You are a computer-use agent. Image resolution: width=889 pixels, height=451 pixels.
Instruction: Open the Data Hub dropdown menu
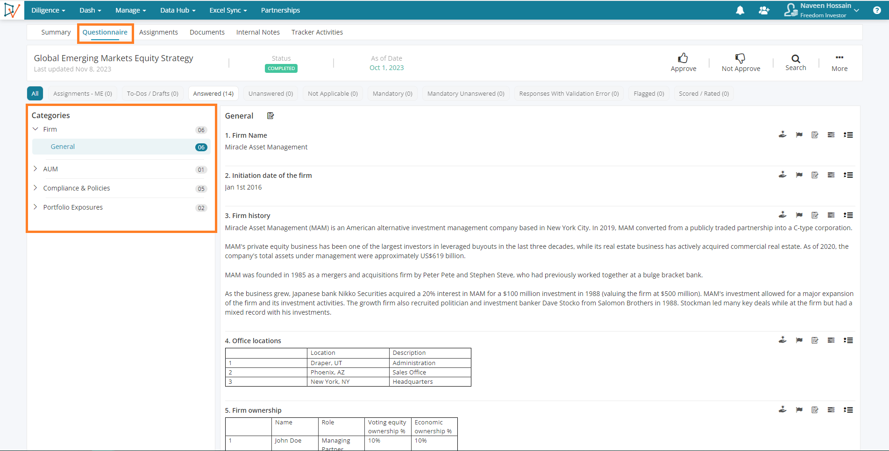[x=178, y=10]
